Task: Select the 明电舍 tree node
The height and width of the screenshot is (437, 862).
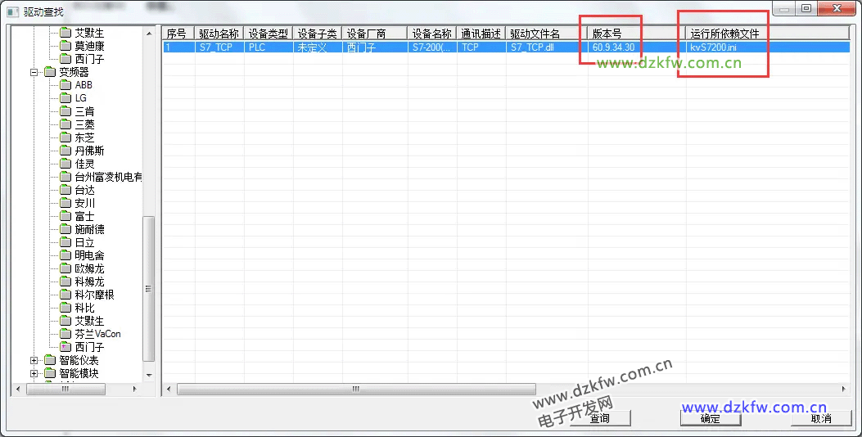Action: [89, 255]
